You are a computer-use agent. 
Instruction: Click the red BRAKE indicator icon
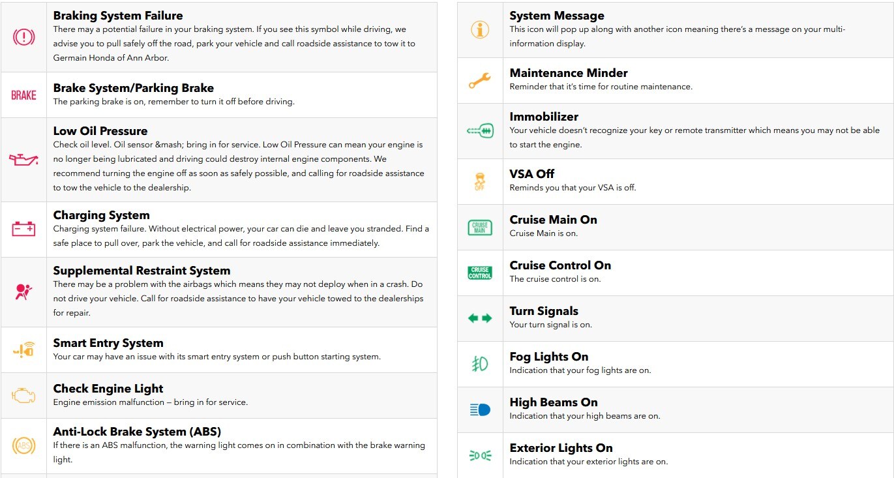click(23, 95)
